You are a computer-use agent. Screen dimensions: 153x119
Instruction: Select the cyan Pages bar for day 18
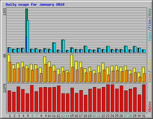click(x=86, y=49)
